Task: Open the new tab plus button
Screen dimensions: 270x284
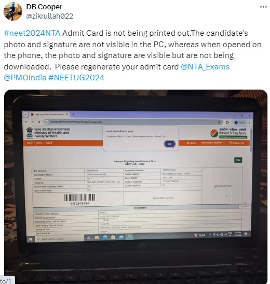Action: (74, 115)
